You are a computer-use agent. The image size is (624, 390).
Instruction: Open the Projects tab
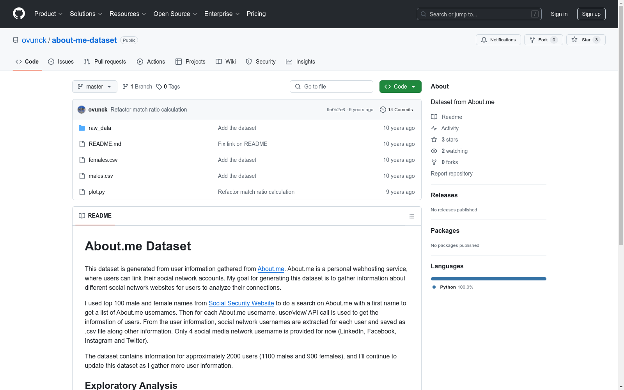pyautogui.click(x=190, y=62)
